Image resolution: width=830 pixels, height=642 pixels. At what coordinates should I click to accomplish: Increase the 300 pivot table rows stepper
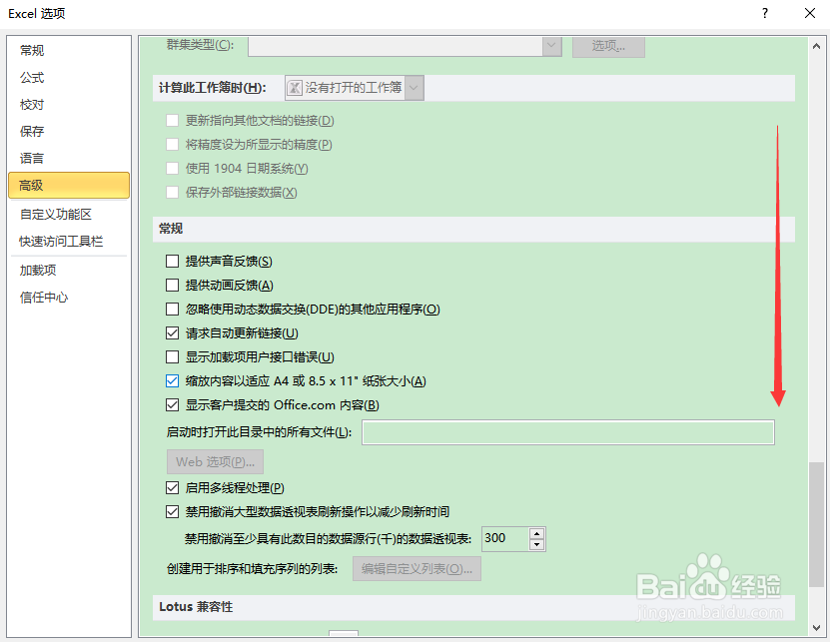coord(535,533)
